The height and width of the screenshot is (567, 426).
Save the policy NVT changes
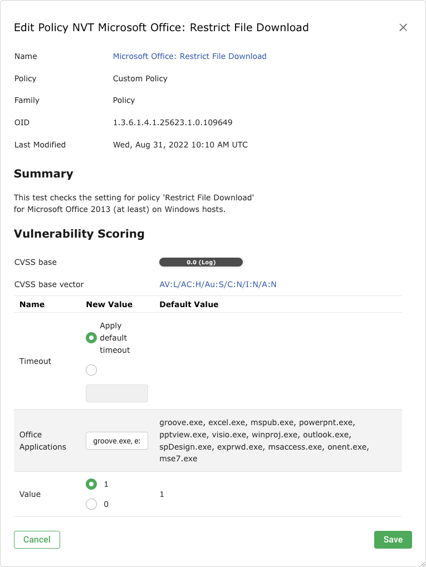coord(393,540)
